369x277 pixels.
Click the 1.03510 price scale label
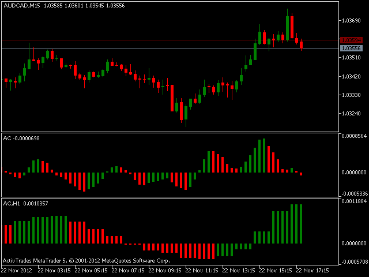(x=351, y=58)
